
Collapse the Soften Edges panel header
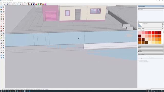pos(151,54)
